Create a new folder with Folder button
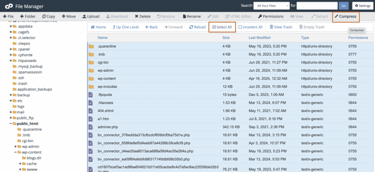 (28, 16)
